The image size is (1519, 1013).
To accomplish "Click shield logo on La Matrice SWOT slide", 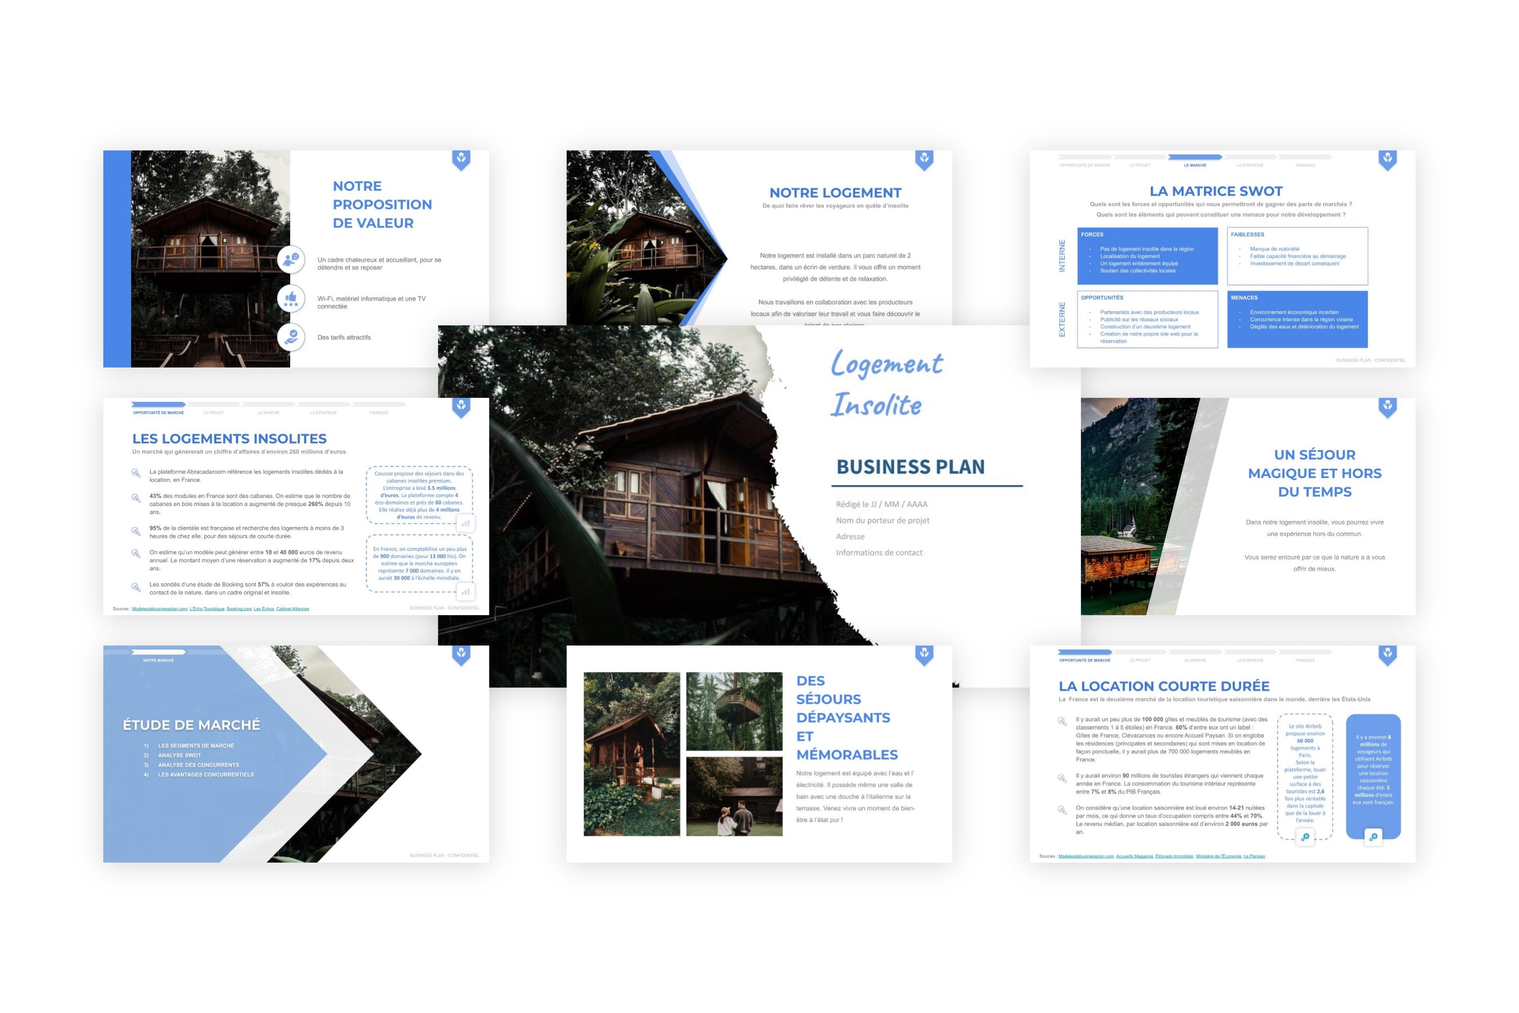I will coord(1387,159).
